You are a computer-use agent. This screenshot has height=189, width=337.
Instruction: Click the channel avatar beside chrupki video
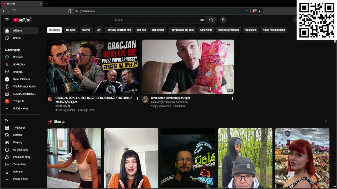pos(145,99)
